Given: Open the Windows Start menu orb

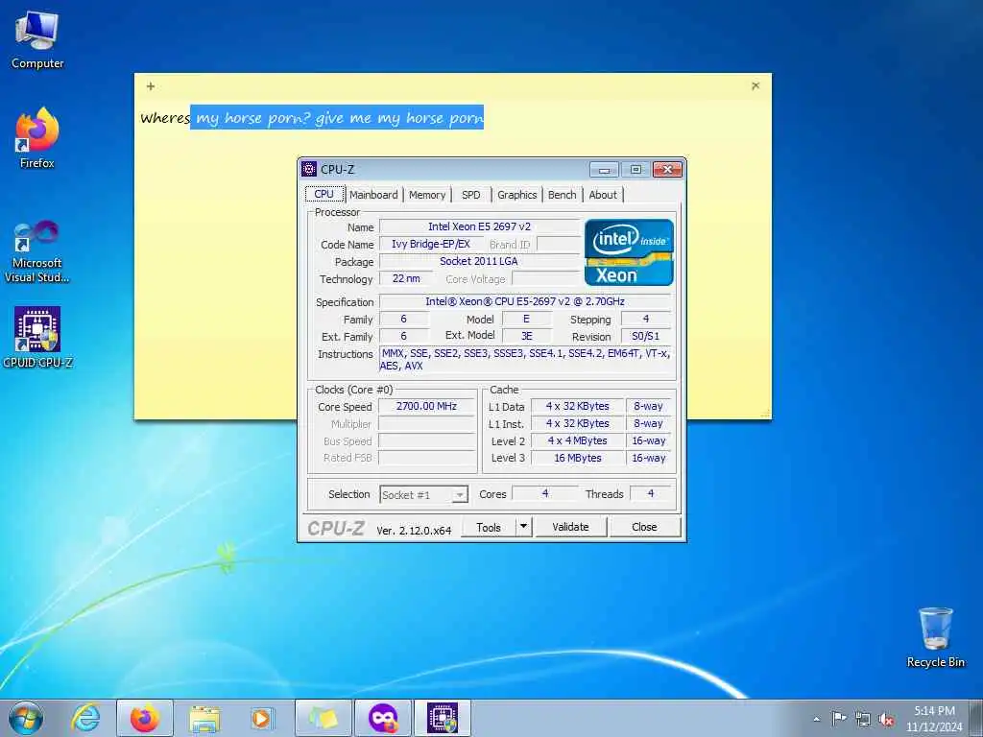Looking at the screenshot, I should [26, 718].
